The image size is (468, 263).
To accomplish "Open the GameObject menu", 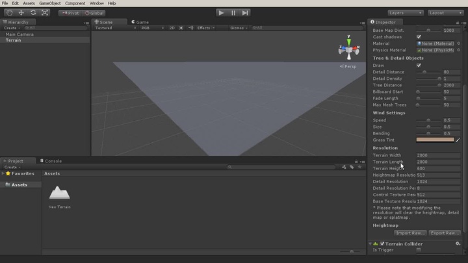I will (50, 3).
